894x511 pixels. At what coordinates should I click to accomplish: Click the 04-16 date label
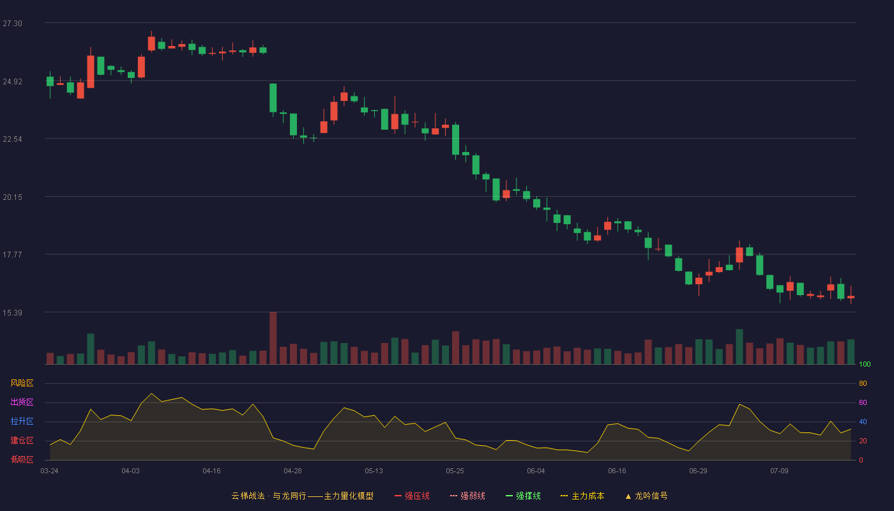coord(211,471)
